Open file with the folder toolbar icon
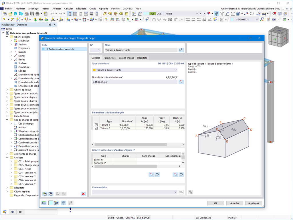The height and width of the screenshot is (220, 293). (10, 14)
